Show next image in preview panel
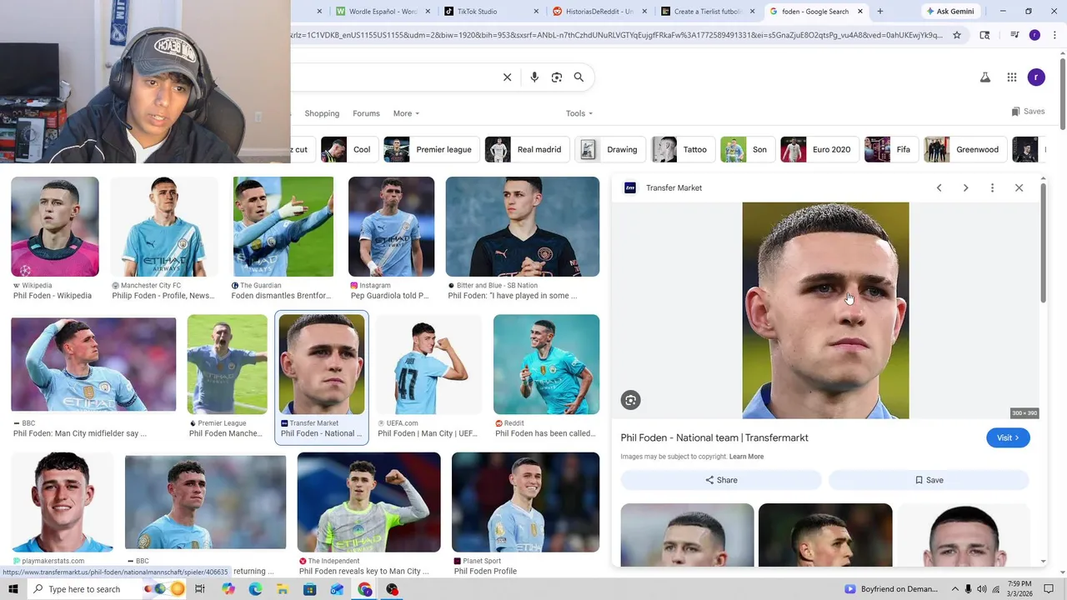Screen dimensions: 1067x600 (x=965, y=188)
